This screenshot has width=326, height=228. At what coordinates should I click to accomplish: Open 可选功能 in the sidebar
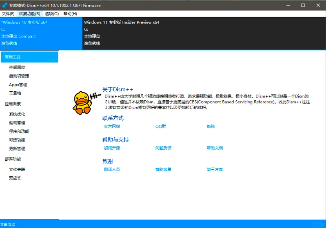17,140
